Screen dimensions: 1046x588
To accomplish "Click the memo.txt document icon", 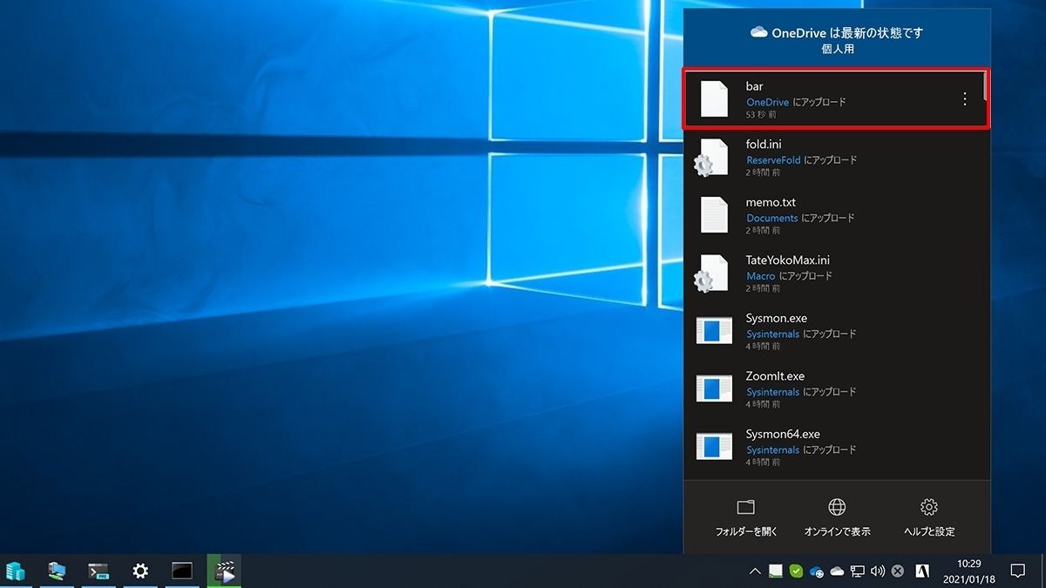I will click(x=714, y=215).
